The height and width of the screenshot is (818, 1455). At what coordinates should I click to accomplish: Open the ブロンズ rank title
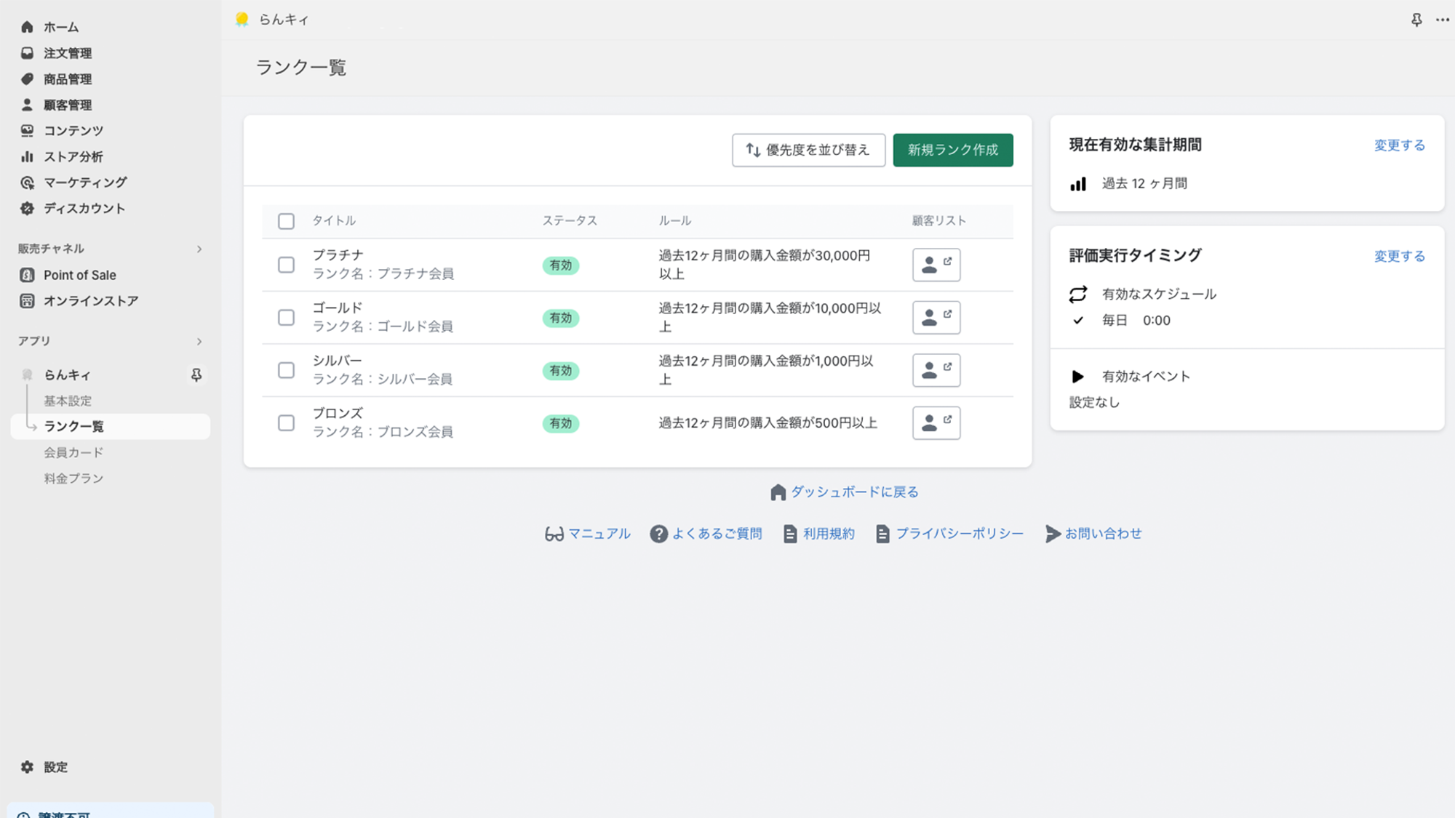[x=338, y=413]
